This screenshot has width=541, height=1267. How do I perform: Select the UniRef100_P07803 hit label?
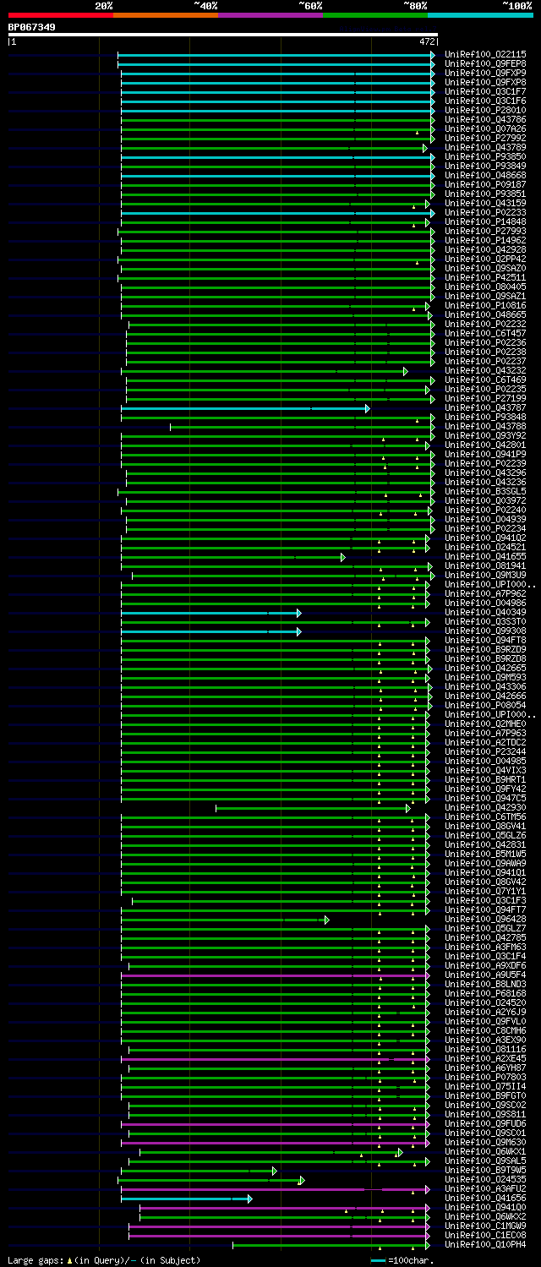tap(485, 1077)
